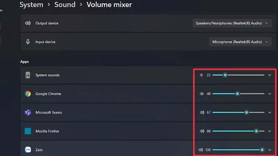The width and height of the screenshot is (278, 156).
Task: Mute System sounds via speaker icon
Action: [x=201, y=75]
